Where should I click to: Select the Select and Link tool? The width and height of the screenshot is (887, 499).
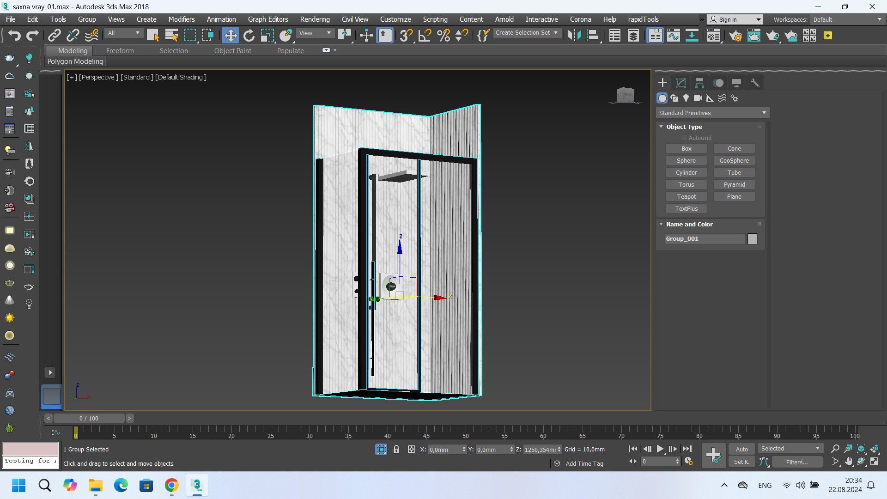point(55,36)
